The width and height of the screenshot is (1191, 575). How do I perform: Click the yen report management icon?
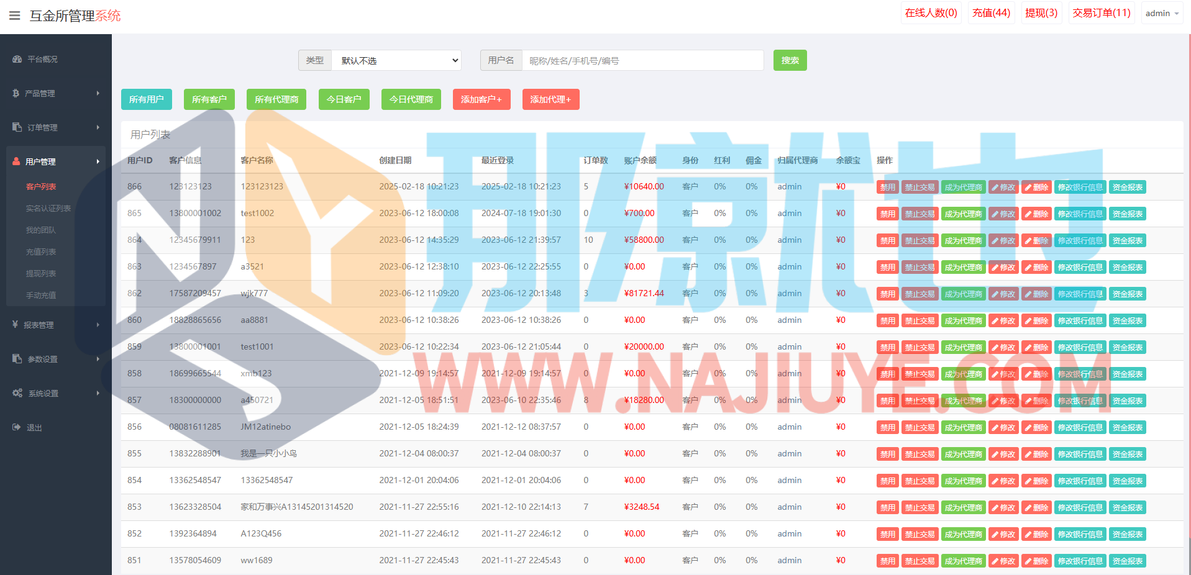click(15, 325)
